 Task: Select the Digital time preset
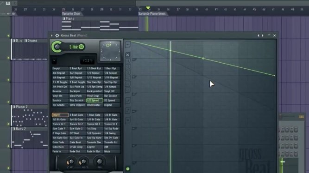coord(112,105)
